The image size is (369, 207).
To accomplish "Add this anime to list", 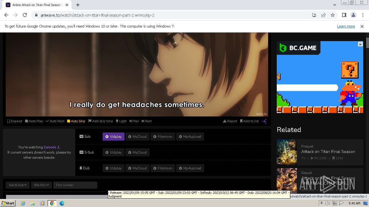I will [x=249, y=121].
